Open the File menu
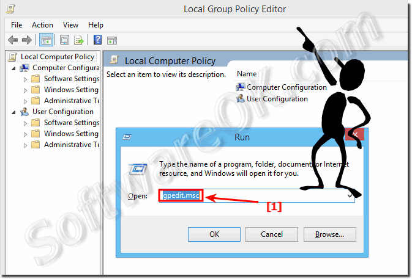412x279 pixels. coord(17,25)
